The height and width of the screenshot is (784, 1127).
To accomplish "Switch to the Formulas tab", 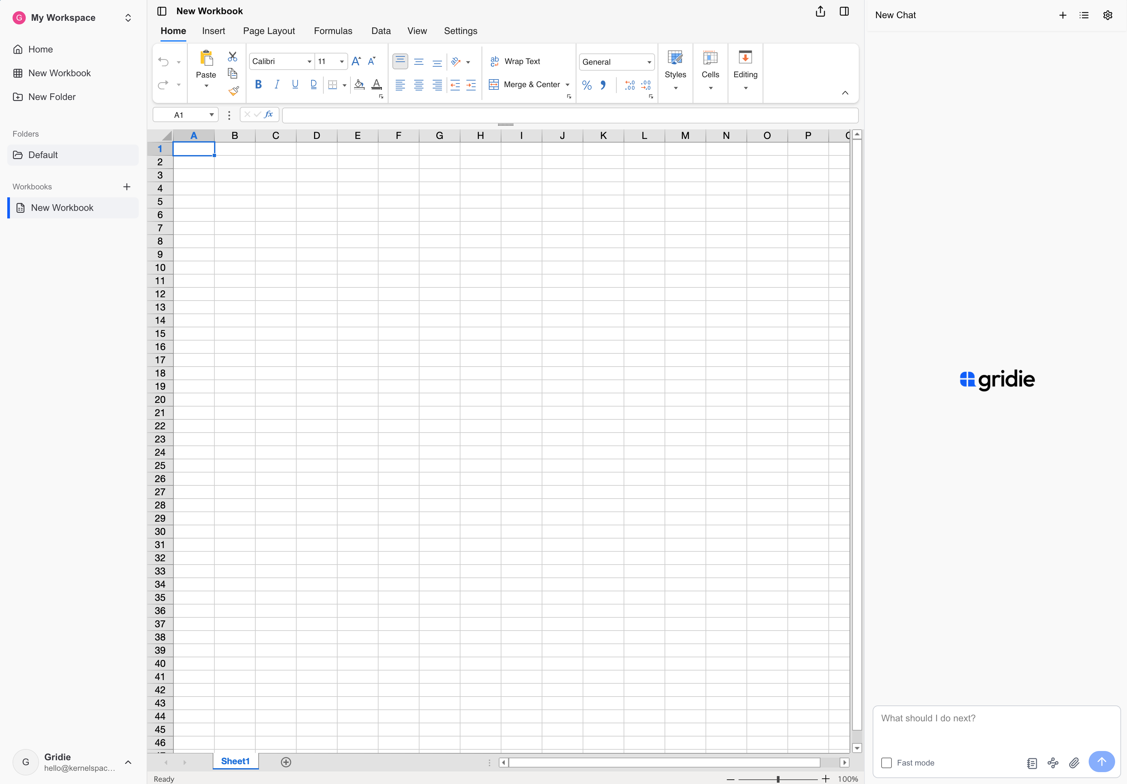I will pyautogui.click(x=333, y=30).
